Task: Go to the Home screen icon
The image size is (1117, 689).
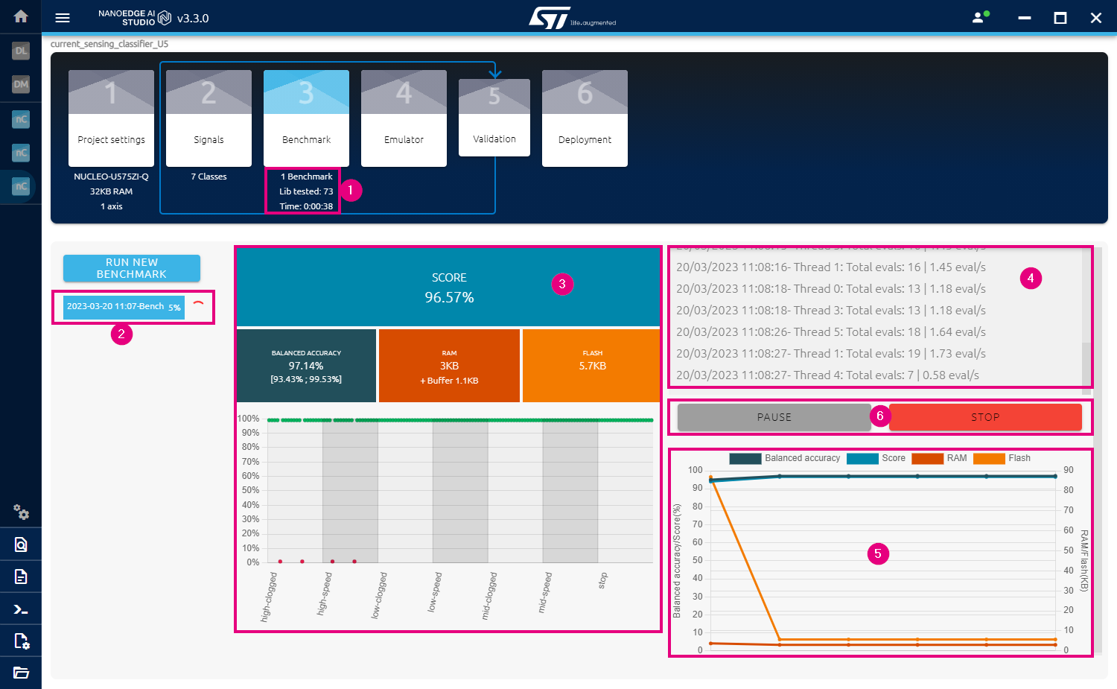Action: [21, 16]
